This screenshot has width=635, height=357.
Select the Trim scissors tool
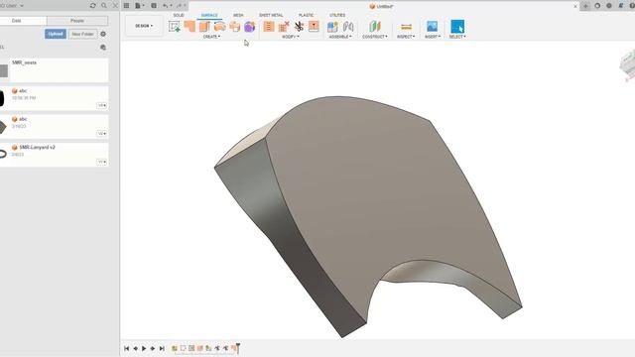(299, 27)
